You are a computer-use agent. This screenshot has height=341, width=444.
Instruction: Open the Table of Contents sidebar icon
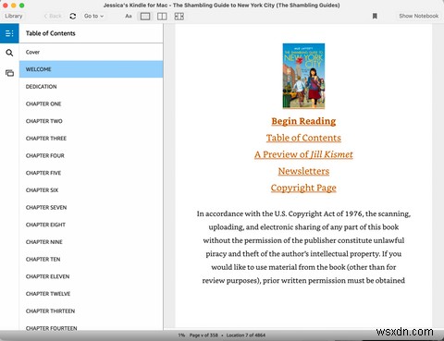(x=9, y=33)
